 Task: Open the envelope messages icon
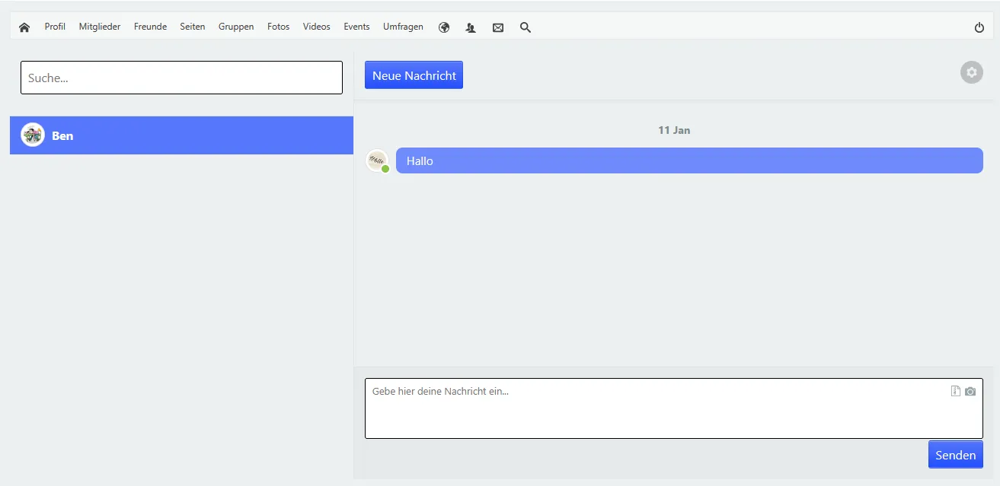click(x=498, y=27)
